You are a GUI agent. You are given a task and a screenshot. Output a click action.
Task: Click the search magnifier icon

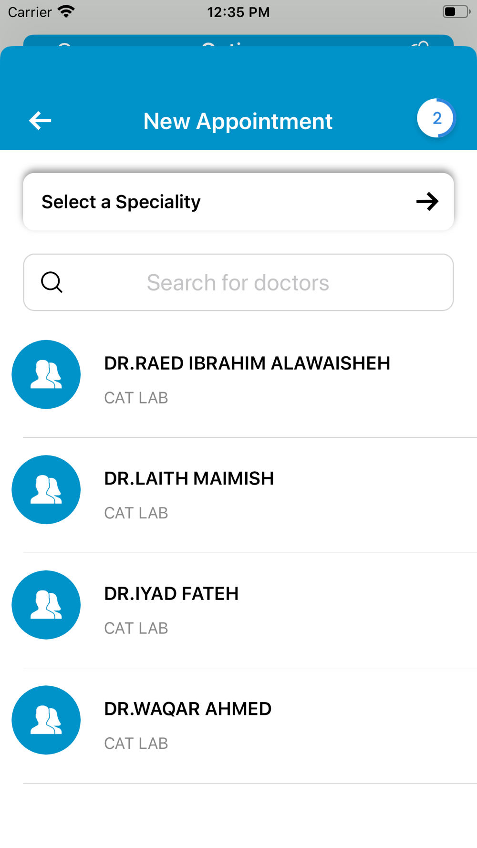tap(52, 282)
